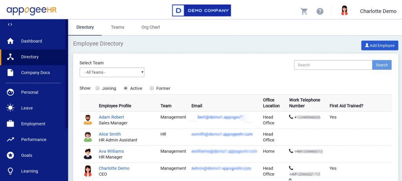402x181 pixels.
Task: Select the Active radio button
Action: tap(126, 89)
